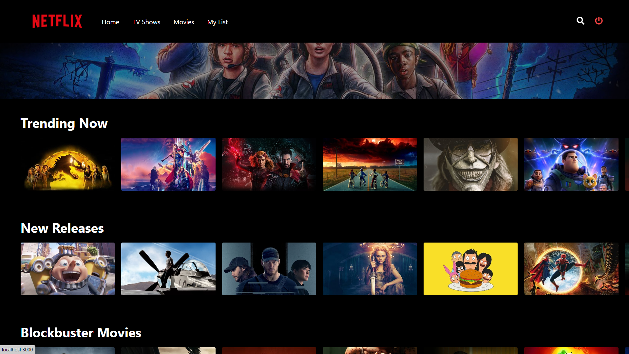Image resolution: width=629 pixels, height=354 pixels.
Task: Click the New Releases heading
Action: 62,228
